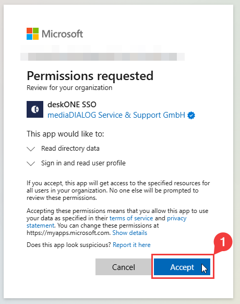Image resolution: width=240 pixels, height=304 pixels.
Task: Click the Accept button
Action: click(x=182, y=267)
